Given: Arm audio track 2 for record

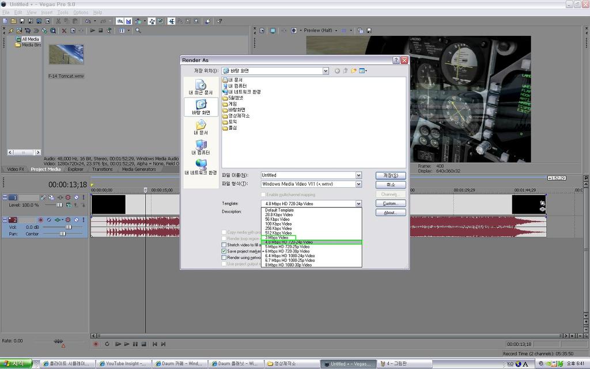Looking at the screenshot, I should (40, 220).
